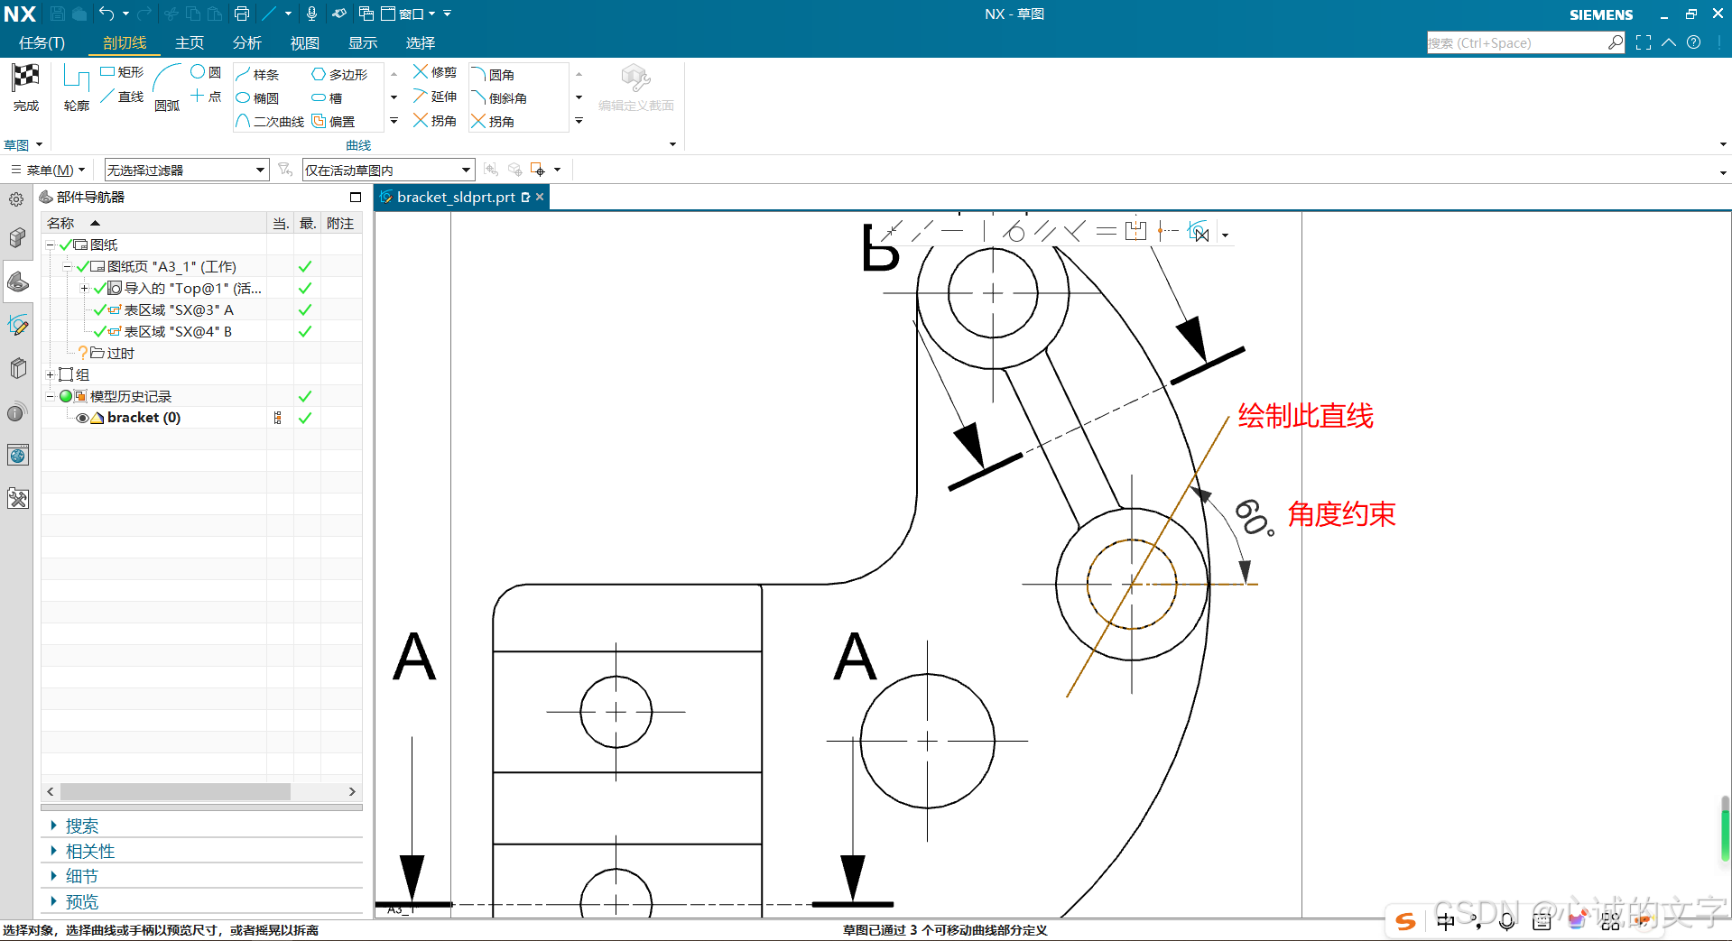Select the Chamfer (倒斜角) tool
The image size is (1732, 941).
(499, 97)
